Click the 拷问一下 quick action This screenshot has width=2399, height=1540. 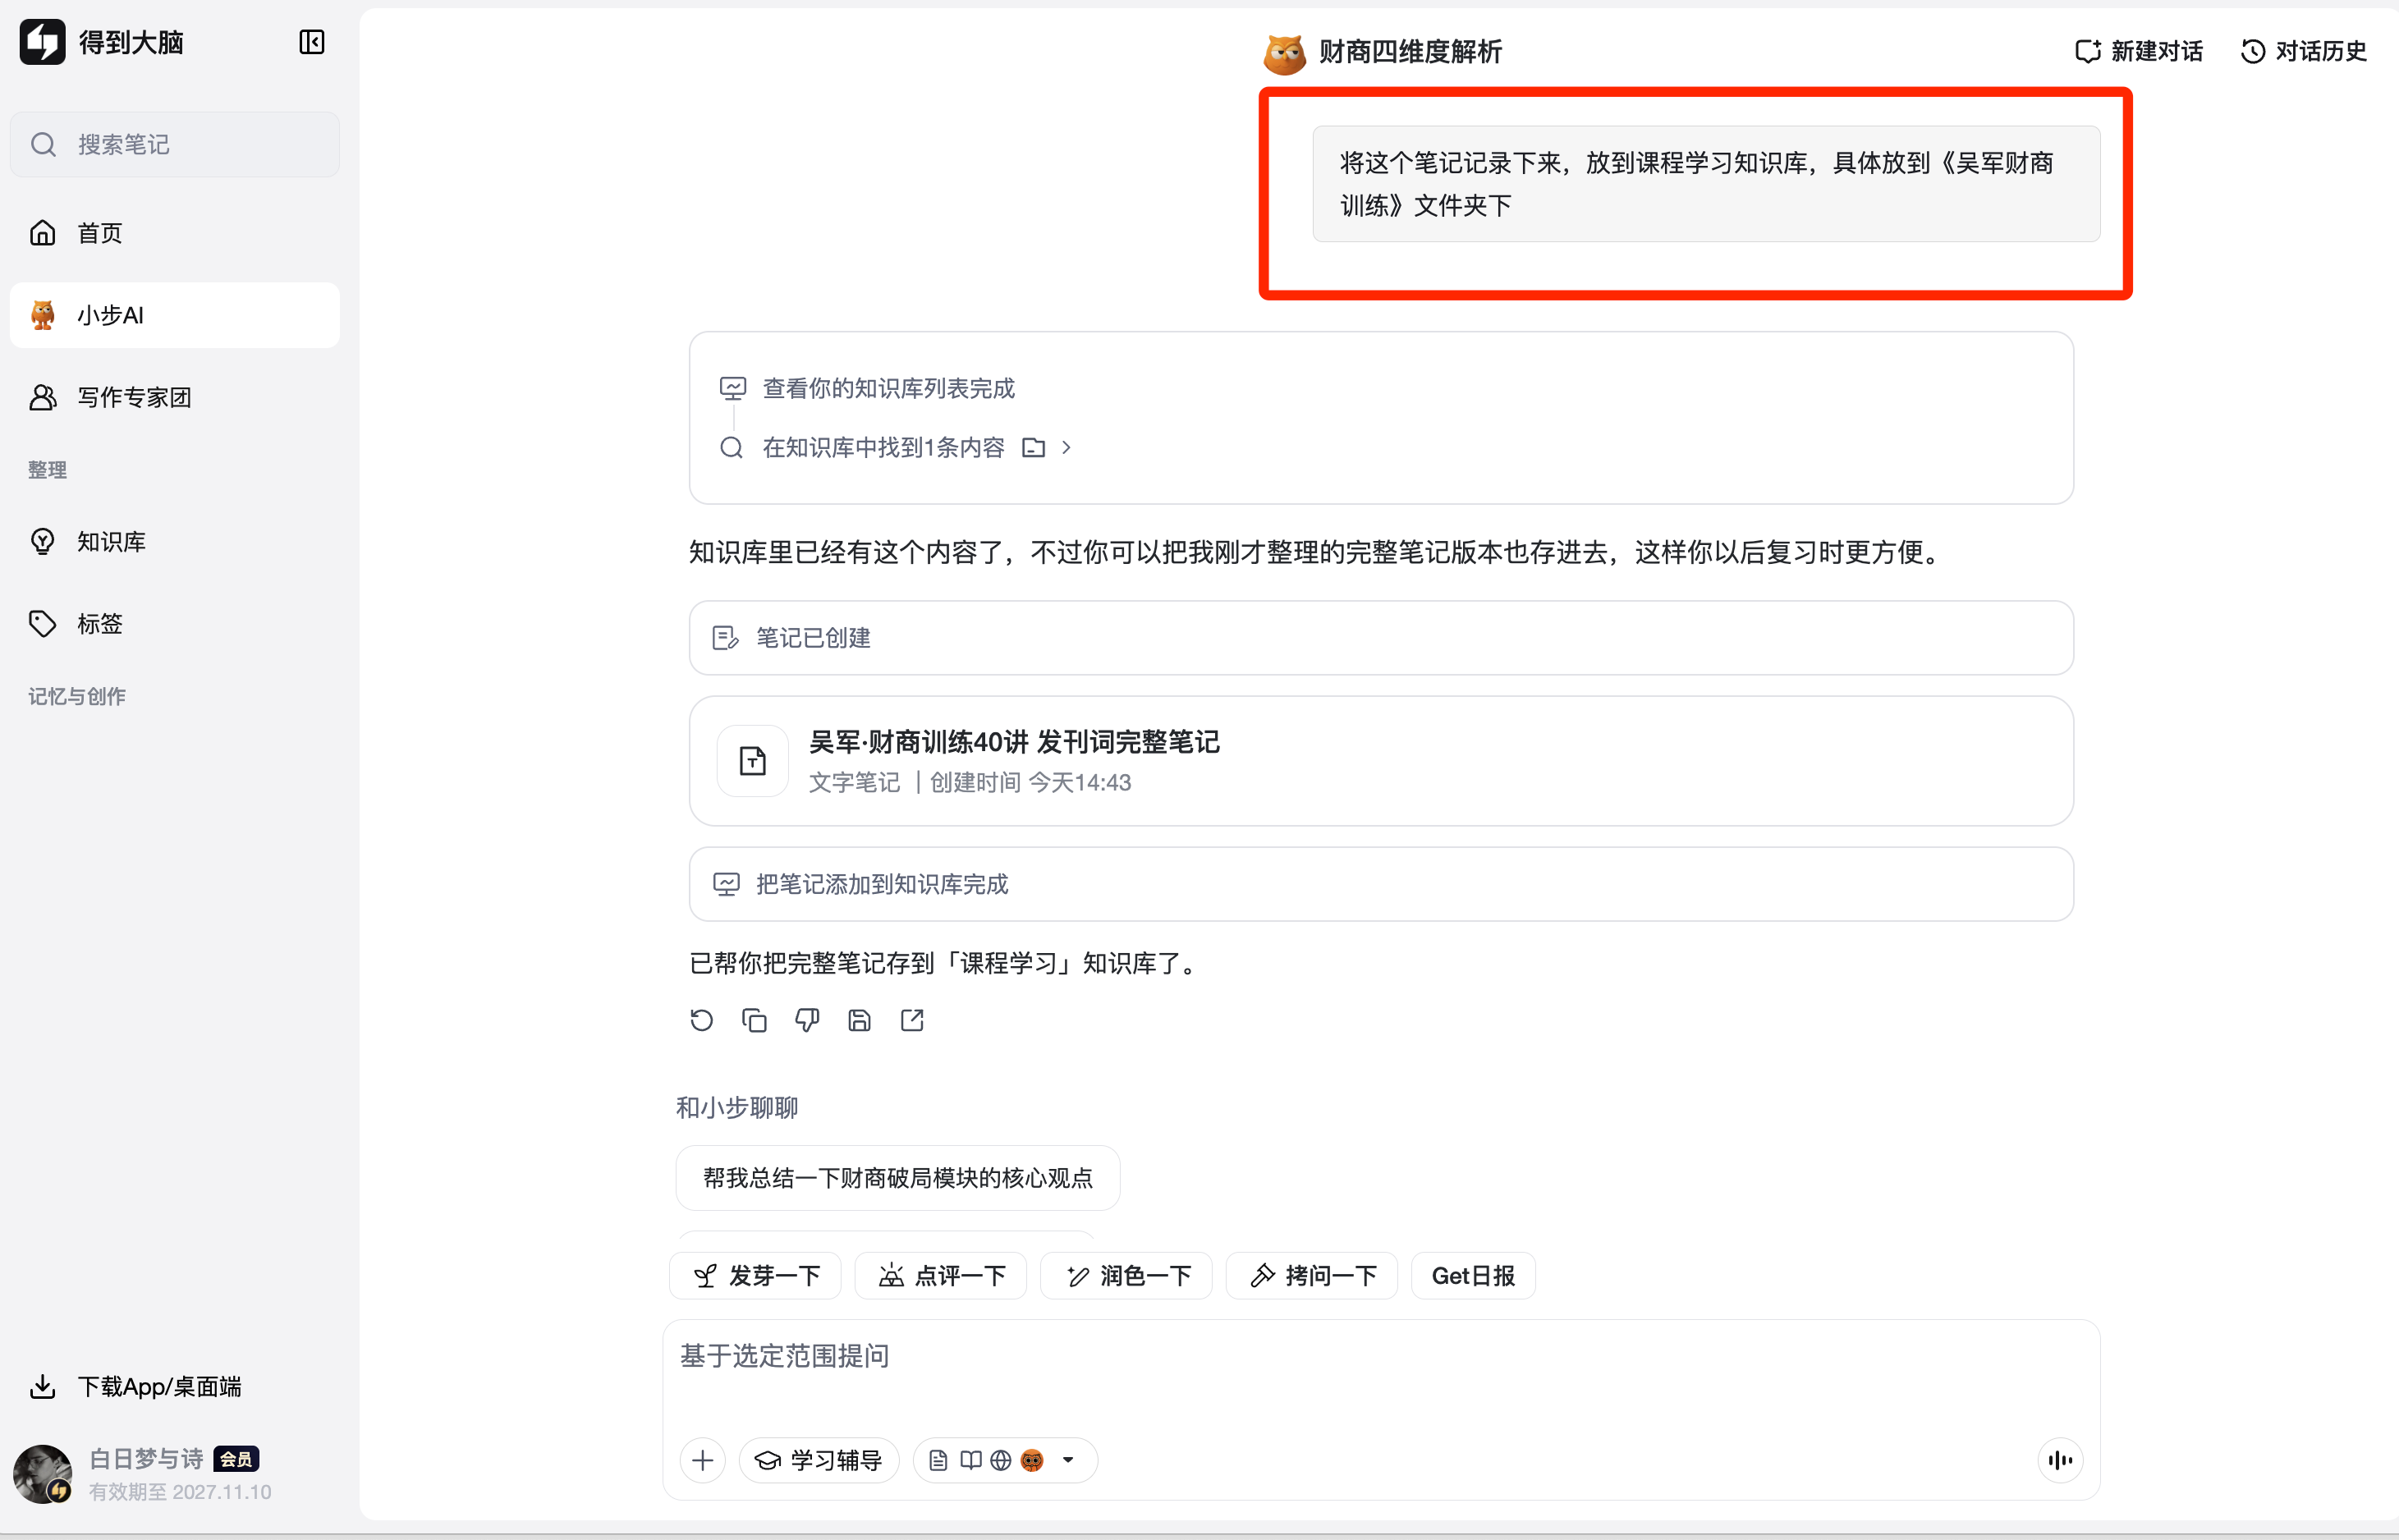(1312, 1276)
